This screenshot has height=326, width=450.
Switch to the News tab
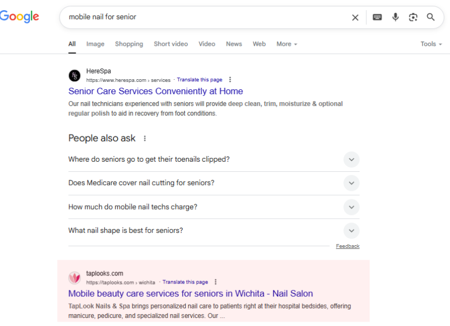(234, 44)
